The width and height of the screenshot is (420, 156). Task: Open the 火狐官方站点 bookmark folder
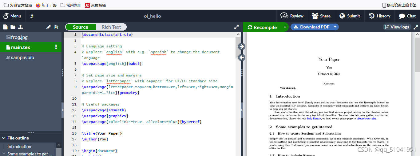click(x=18, y=5)
